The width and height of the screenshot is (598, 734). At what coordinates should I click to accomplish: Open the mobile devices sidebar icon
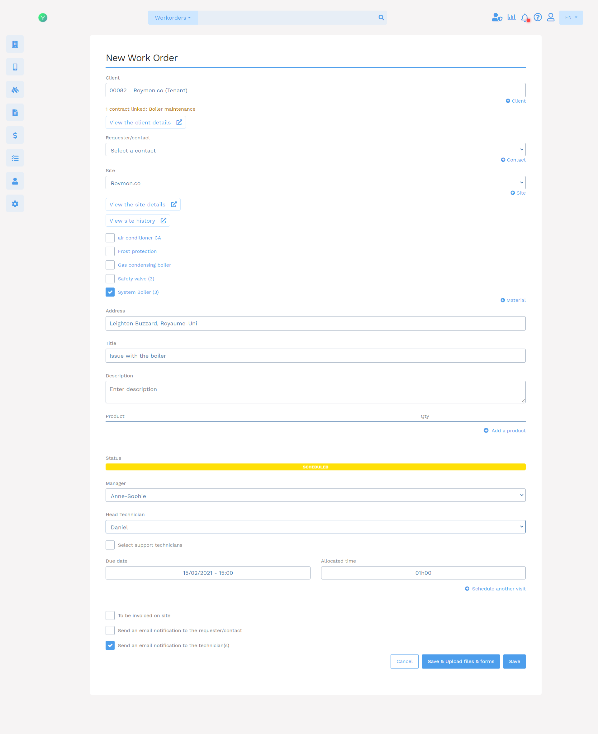(15, 66)
